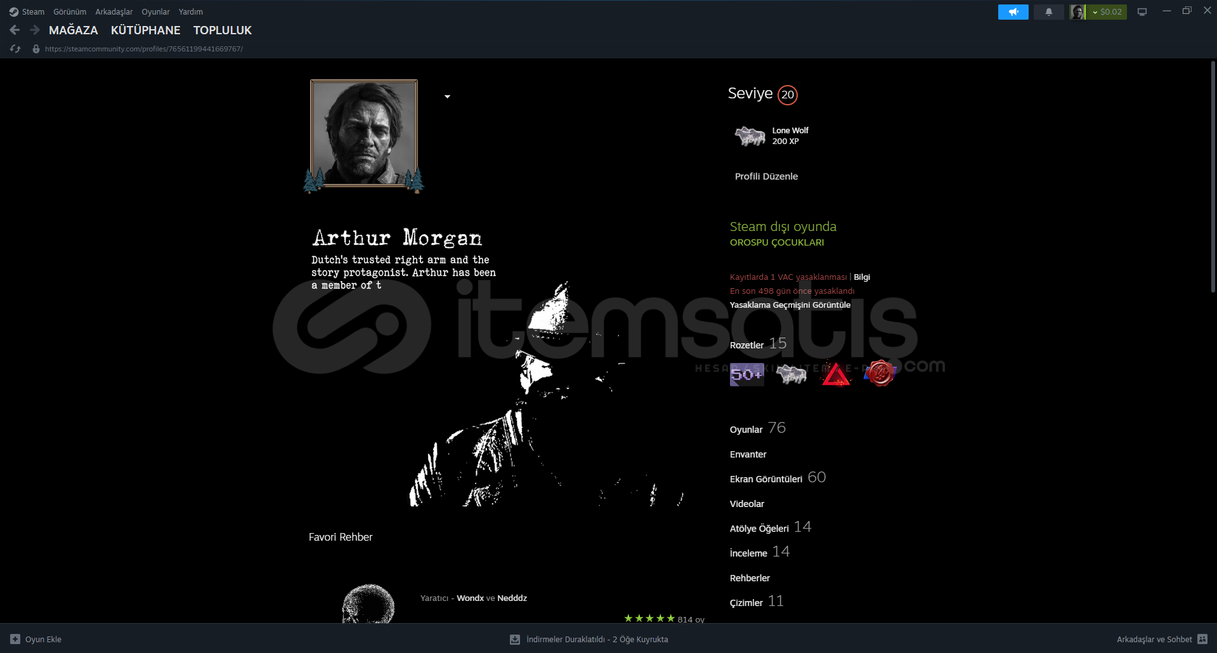Click the plus icon beside Oyun Ekle

coord(15,639)
